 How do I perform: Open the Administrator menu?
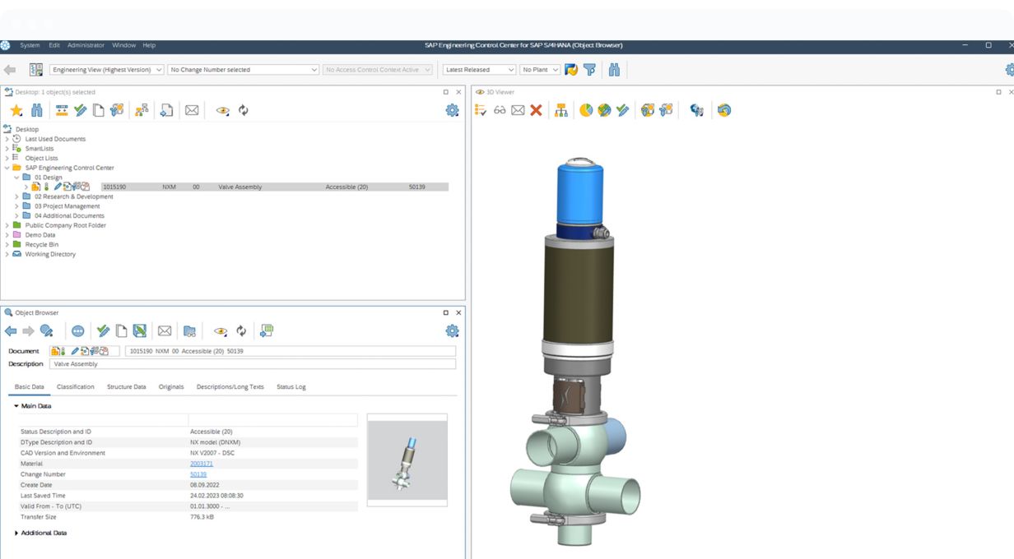click(x=86, y=45)
